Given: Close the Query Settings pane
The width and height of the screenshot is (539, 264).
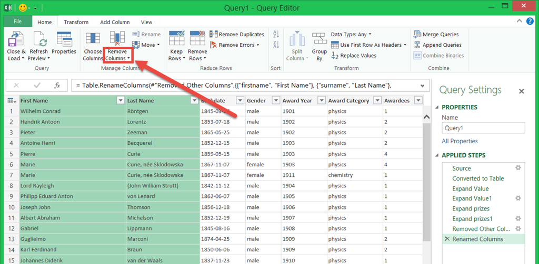Looking at the screenshot, I should (x=522, y=91).
